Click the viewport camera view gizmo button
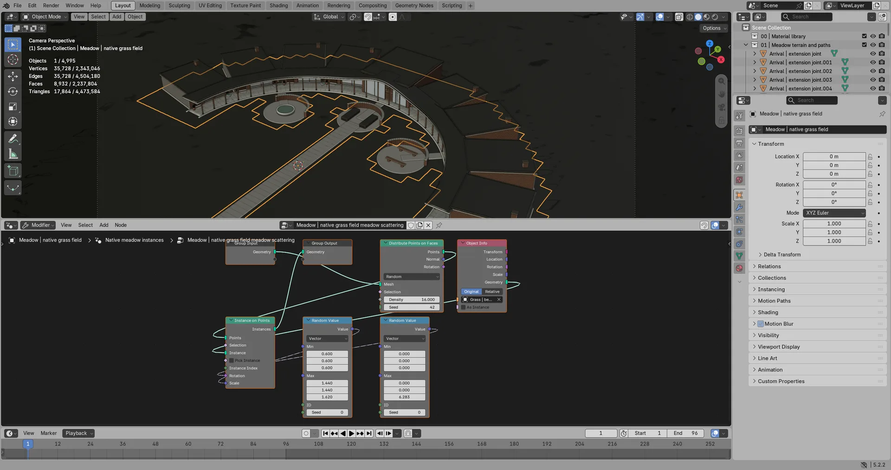This screenshot has width=891, height=470. click(722, 107)
